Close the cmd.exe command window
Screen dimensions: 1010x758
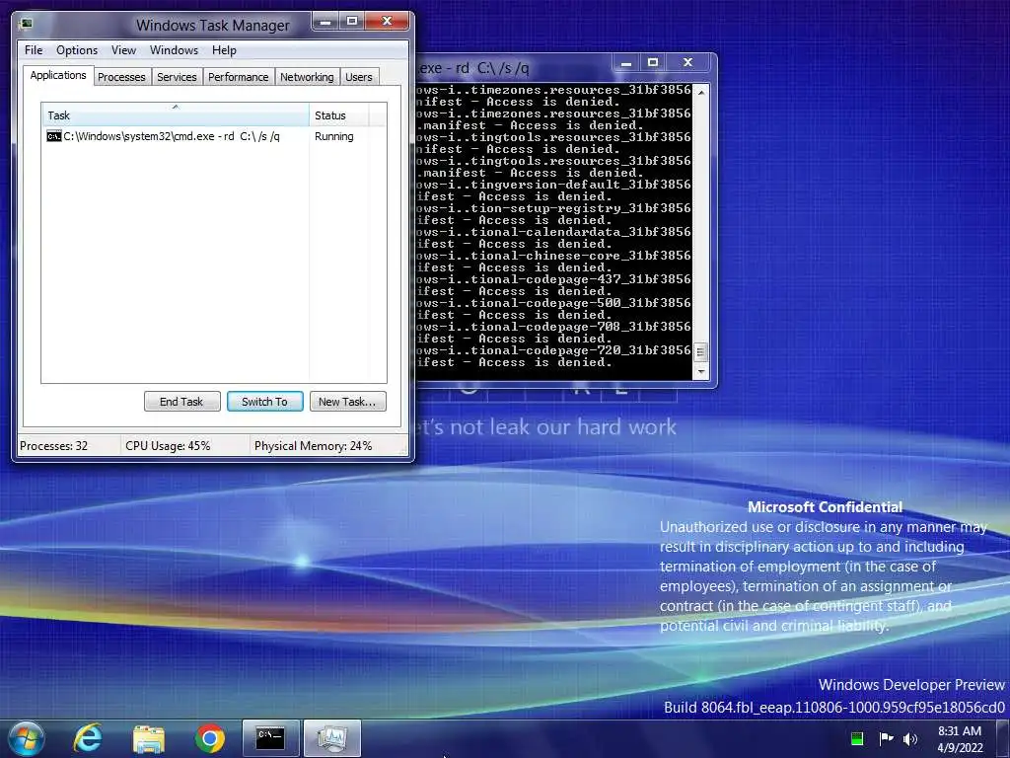(x=687, y=62)
